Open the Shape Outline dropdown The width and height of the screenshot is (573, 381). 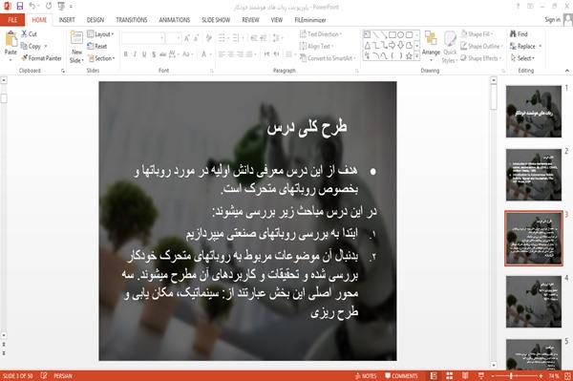click(481, 46)
